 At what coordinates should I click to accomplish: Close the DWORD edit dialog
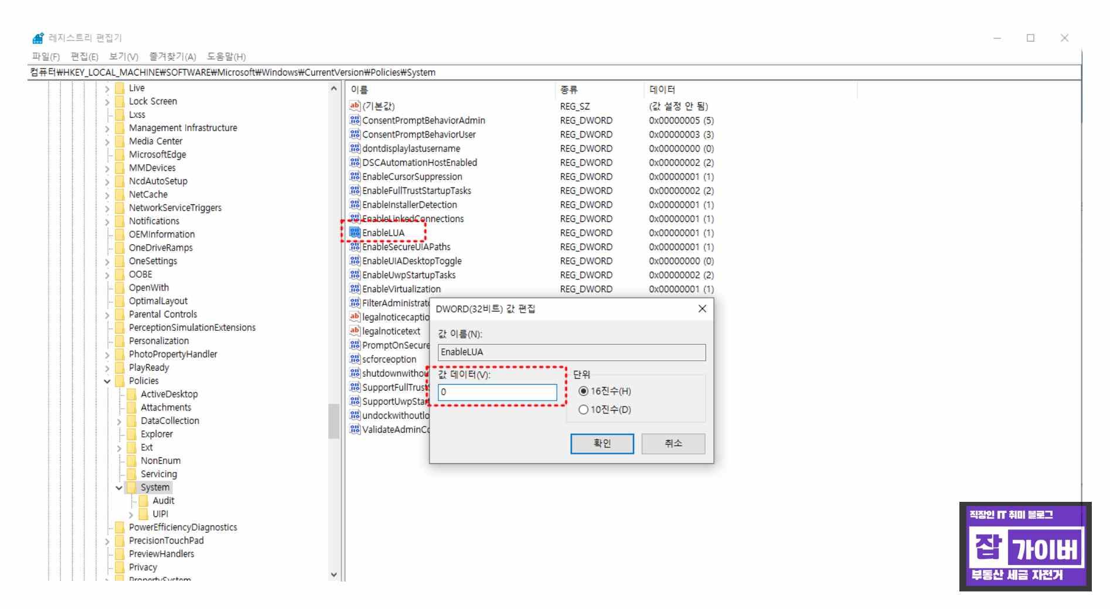[x=702, y=309]
